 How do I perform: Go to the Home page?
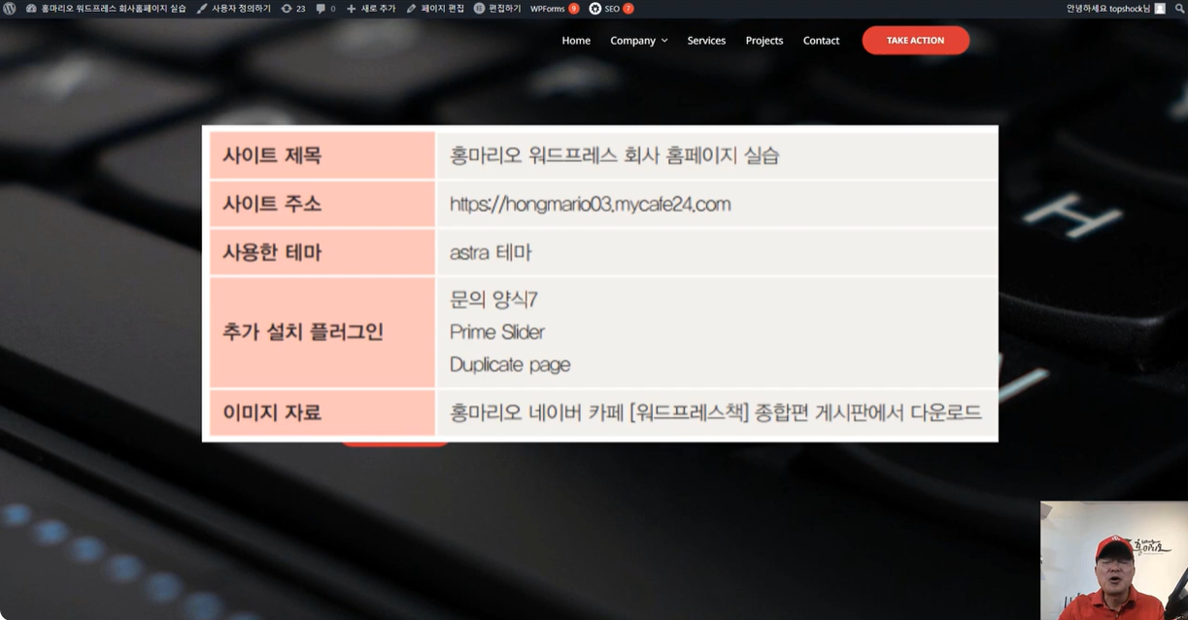click(576, 41)
